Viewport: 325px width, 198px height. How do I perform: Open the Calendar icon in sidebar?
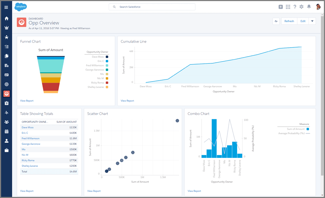click(x=6, y=131)
